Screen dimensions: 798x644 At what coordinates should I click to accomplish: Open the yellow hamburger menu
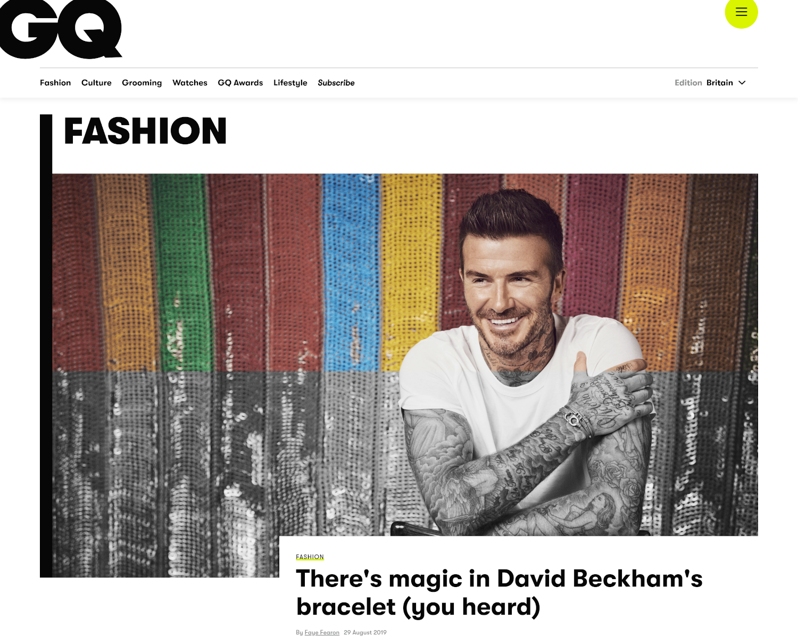(741, 12)
